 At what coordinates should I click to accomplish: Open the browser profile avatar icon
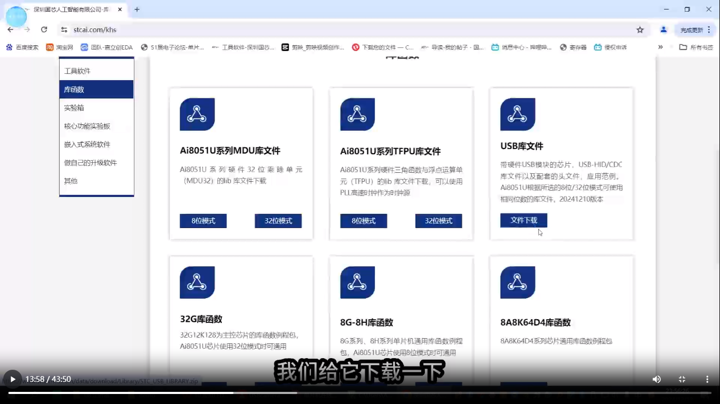(664, 29)
